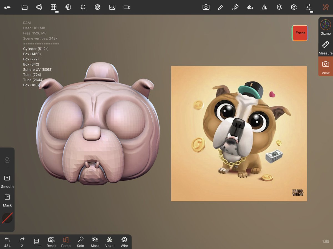Click the Box (183k) entry
Viewport: 333px width, 249px height.
point(32,85)
